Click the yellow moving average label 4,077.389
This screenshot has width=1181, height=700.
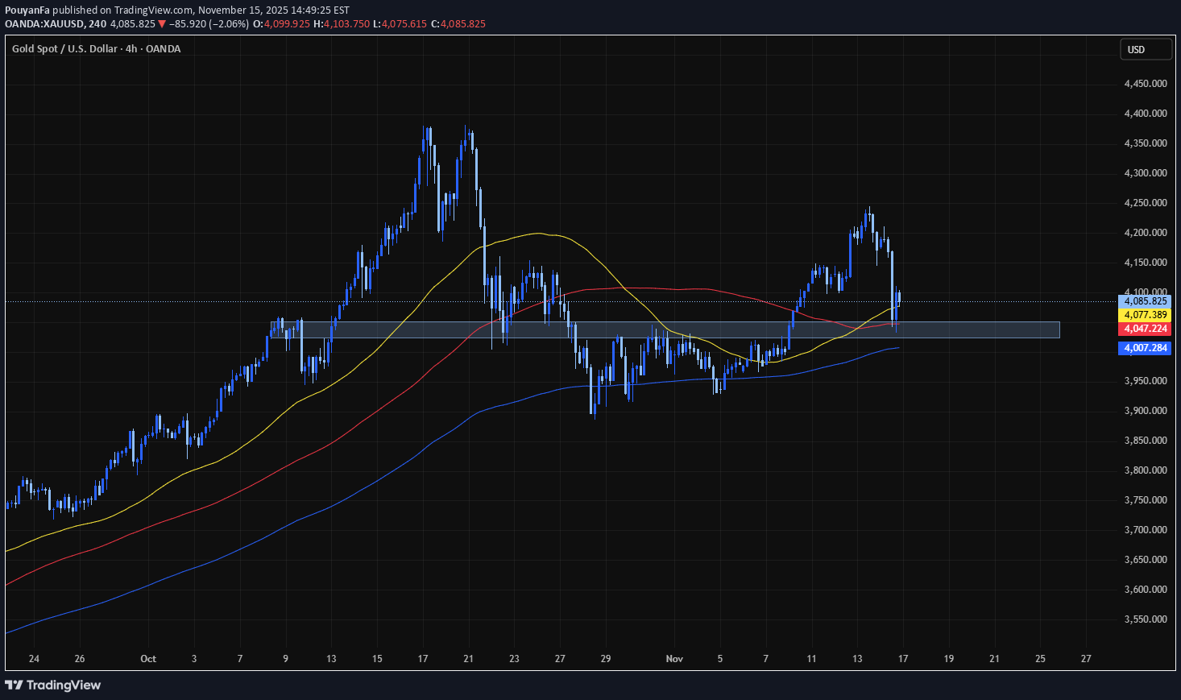coord(1145,315)
